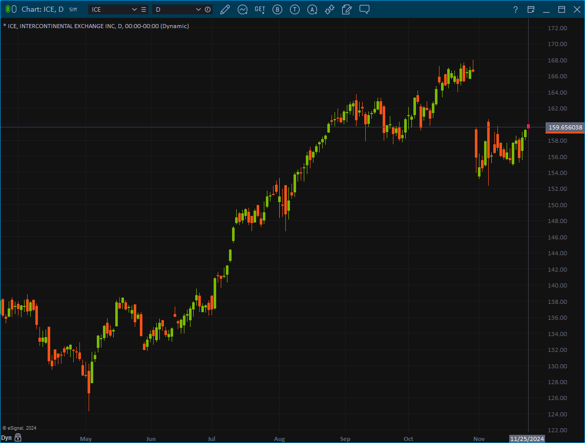
Task: Expand the ICE symbol dropdown arrow
Action: [x=134, y=10]
